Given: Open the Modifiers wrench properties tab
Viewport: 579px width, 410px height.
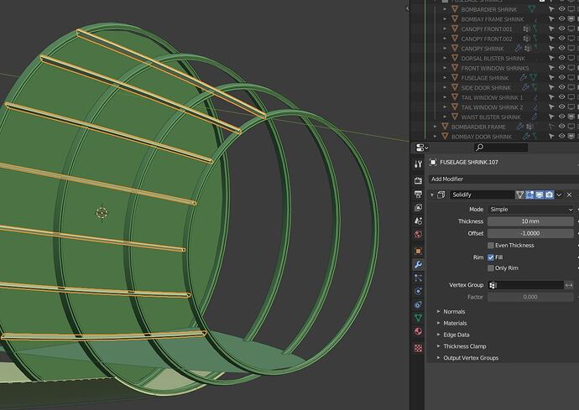Looking at the screenshot, I should pyautogui.click(x=418, y=264).
